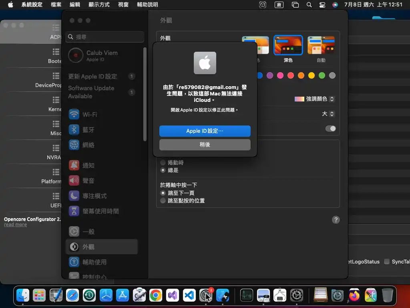The image size is (410, 308).
Task: Open Visual Studio from the Dock
Action: click(173, 295)
